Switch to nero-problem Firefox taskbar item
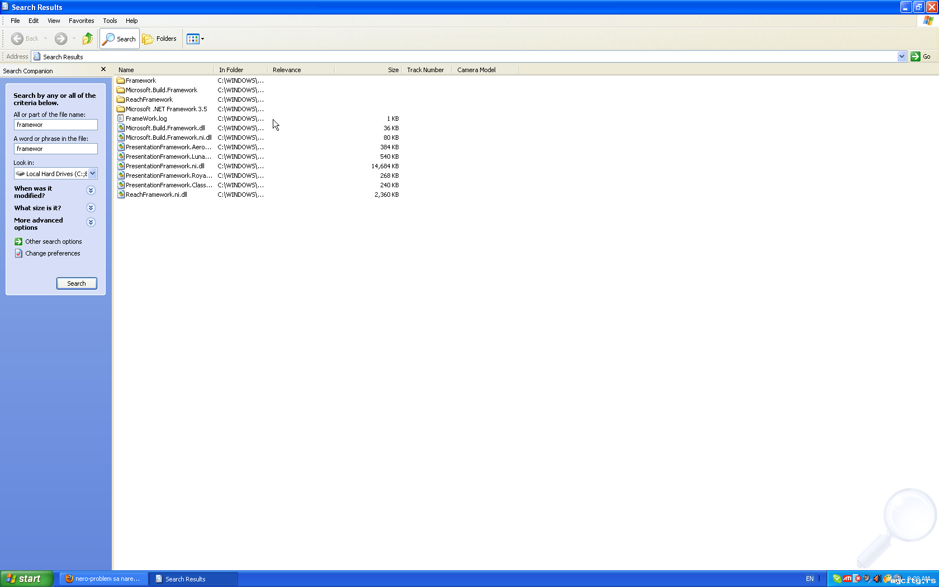Screen dimensions: 939x587 pos(104,579)
